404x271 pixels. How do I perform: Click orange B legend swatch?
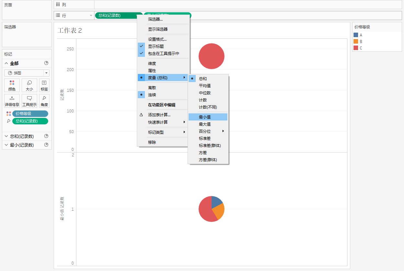coord(356,41)
